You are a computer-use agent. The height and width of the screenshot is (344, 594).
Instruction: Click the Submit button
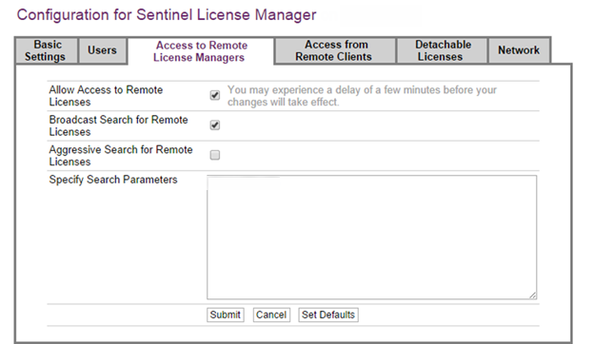tap(226, 315)
